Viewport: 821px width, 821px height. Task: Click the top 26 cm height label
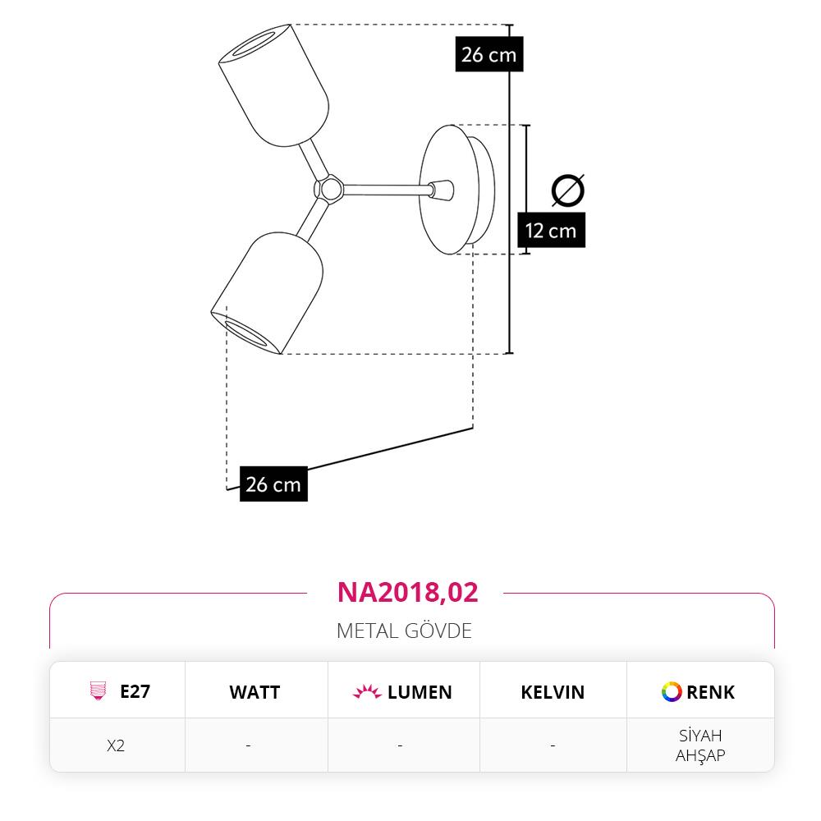489,54
